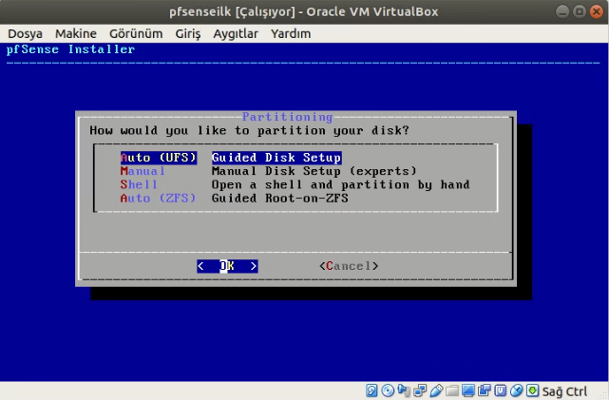Click the CPU virtualization chip icon
Image resolution: width=609 pixels, height=400 pixels.
coord(501,390)
